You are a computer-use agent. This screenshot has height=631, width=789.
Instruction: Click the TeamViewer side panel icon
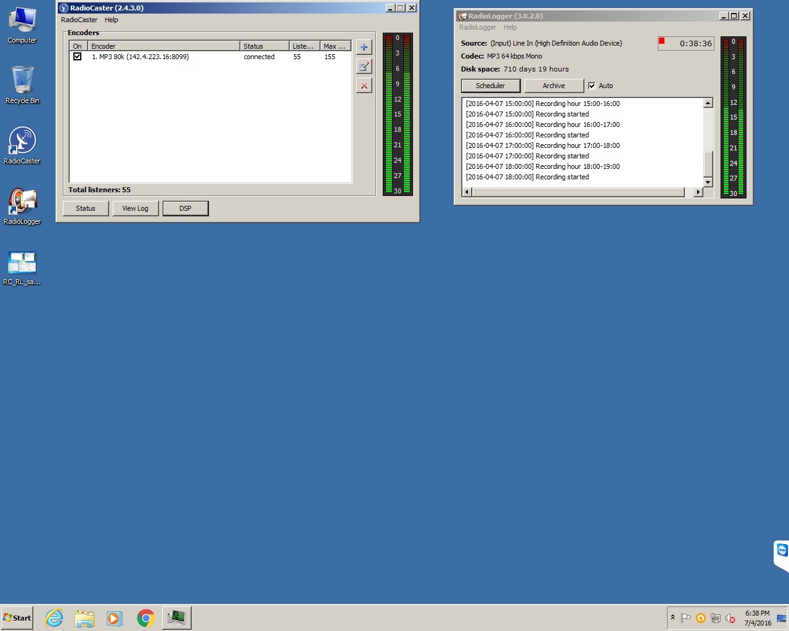pyautogui.click(x=782, y=550)
